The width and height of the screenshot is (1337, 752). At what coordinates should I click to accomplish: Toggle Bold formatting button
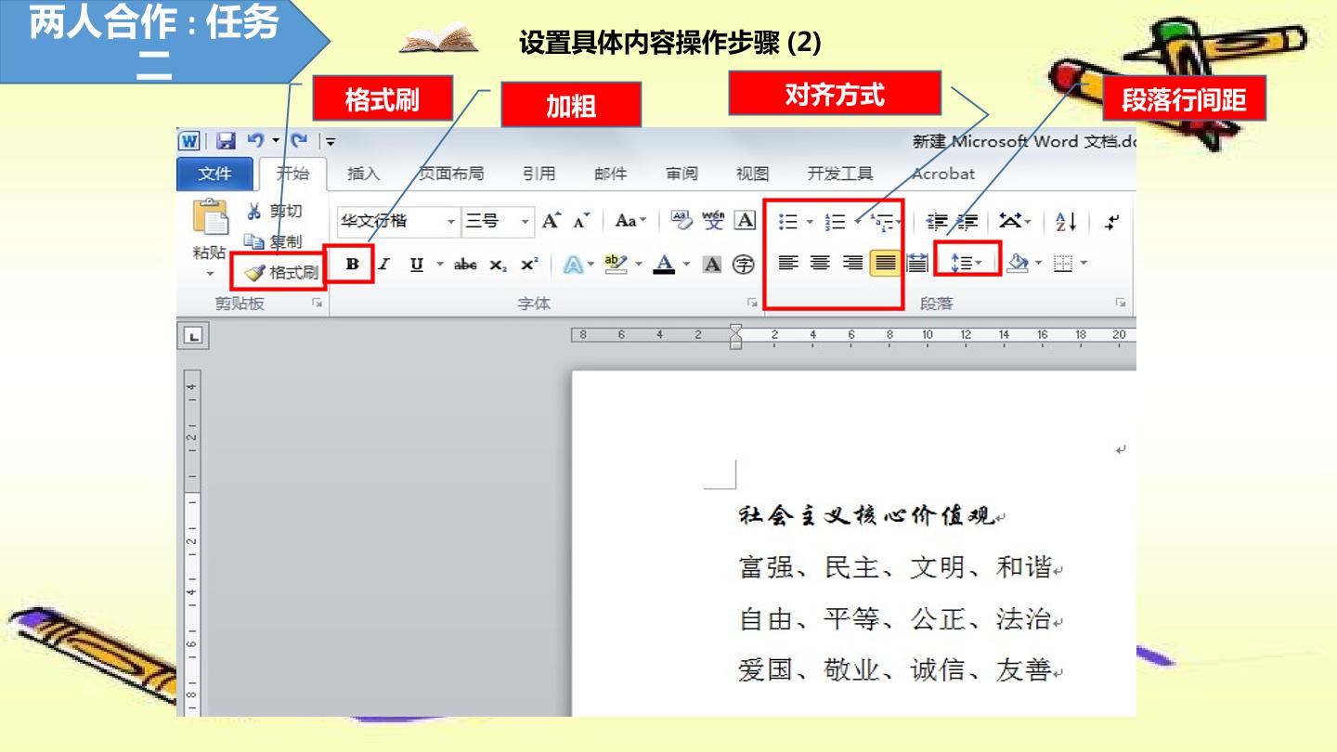[352, 264]
